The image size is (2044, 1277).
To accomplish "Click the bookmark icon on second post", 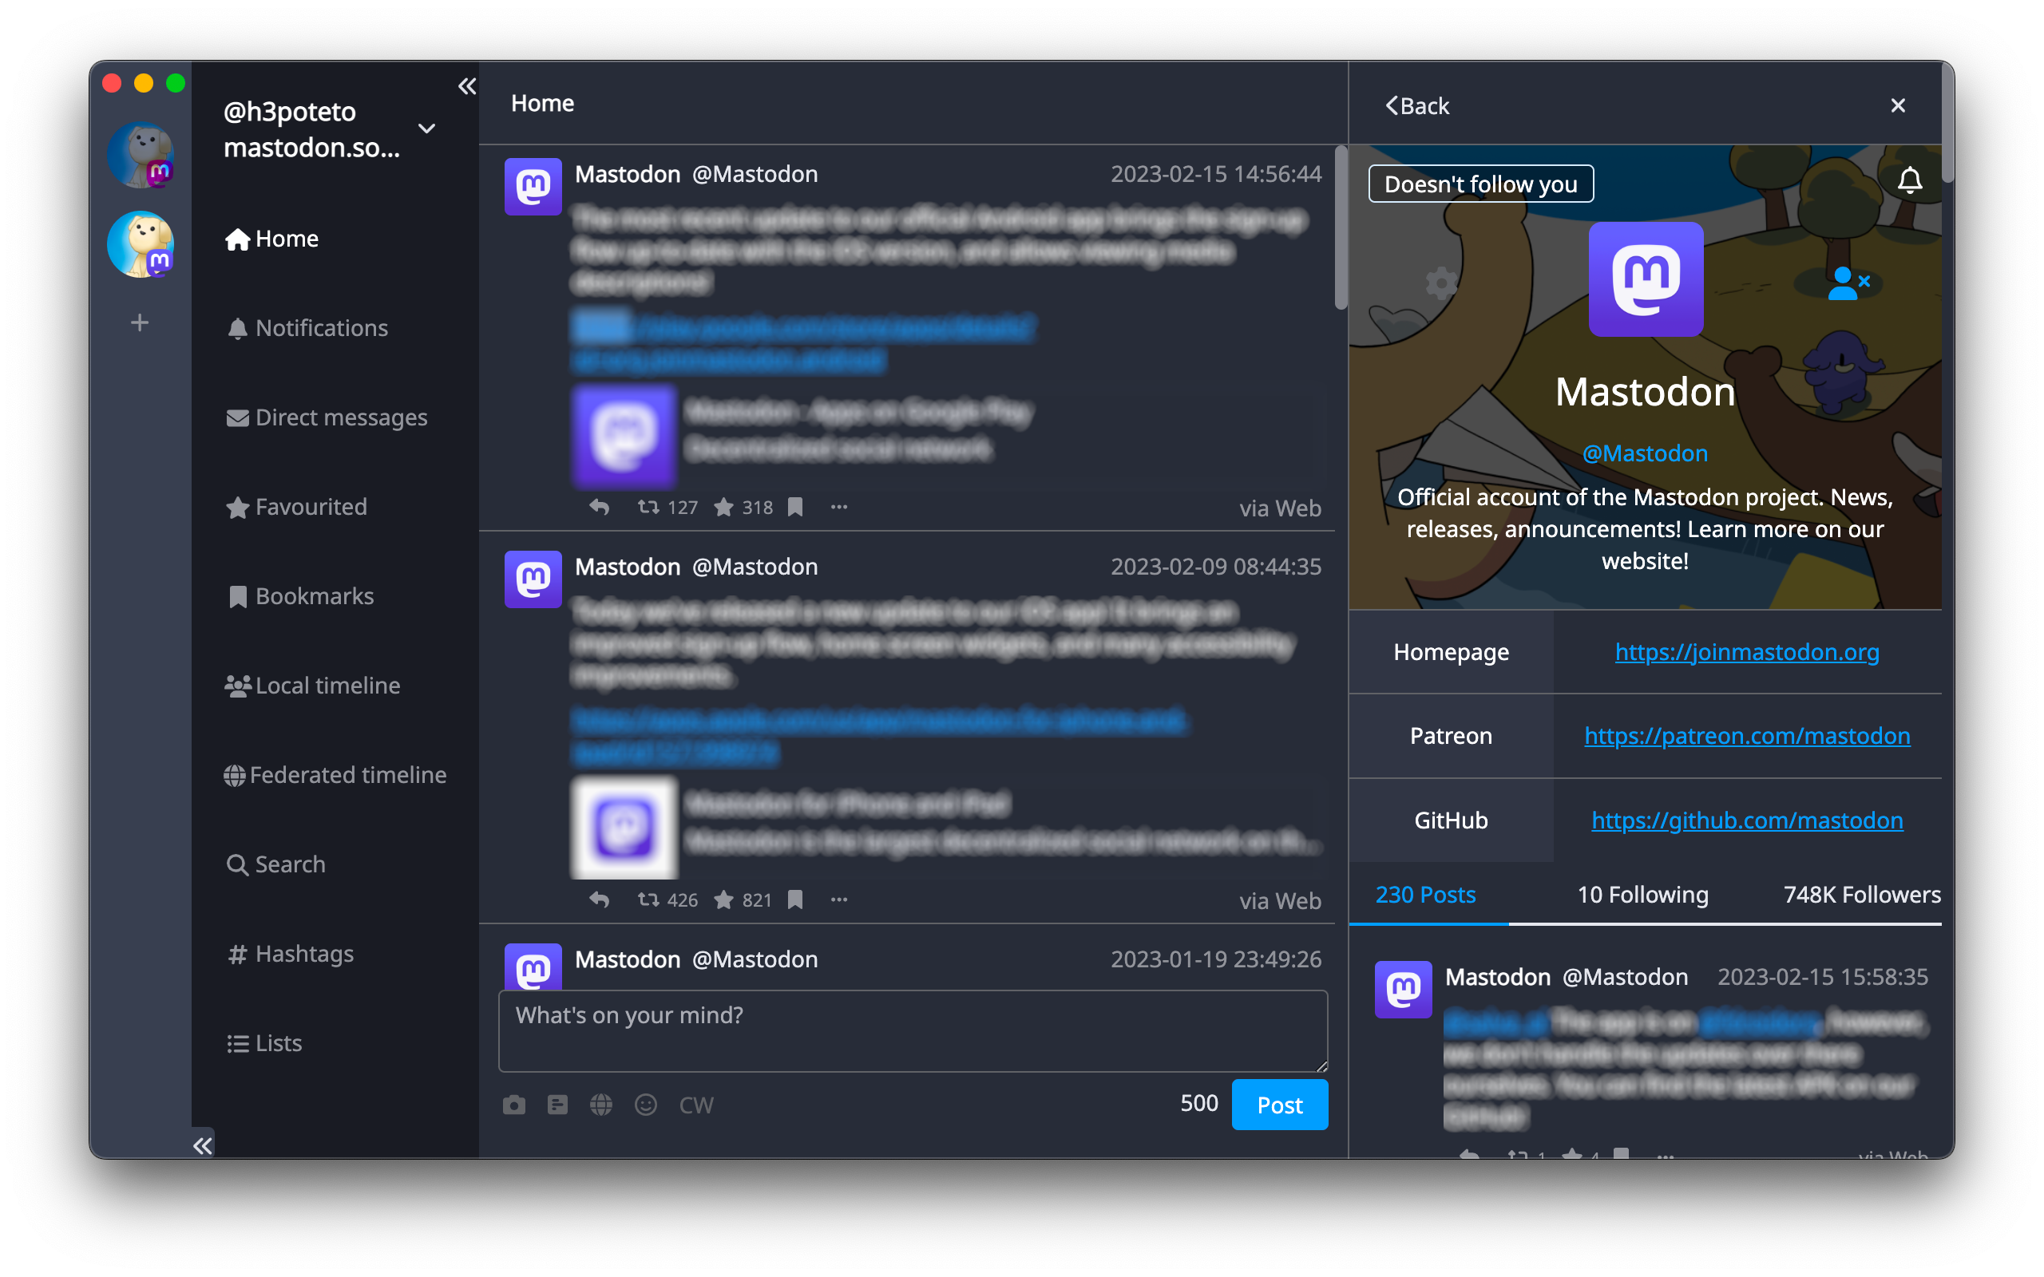I will (x=794, y=899).
